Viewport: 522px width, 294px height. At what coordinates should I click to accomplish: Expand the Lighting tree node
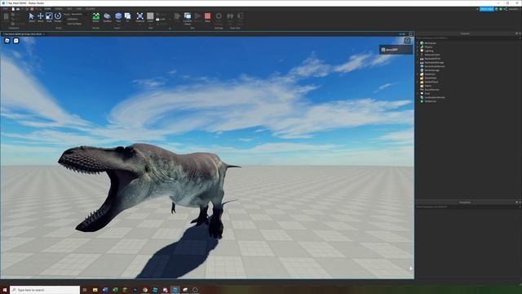click(x=418, y=51)
